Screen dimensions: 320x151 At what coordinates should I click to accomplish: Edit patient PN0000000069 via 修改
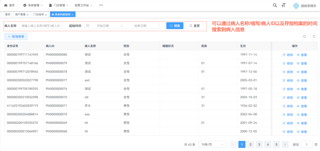click(x=288, y=123)
